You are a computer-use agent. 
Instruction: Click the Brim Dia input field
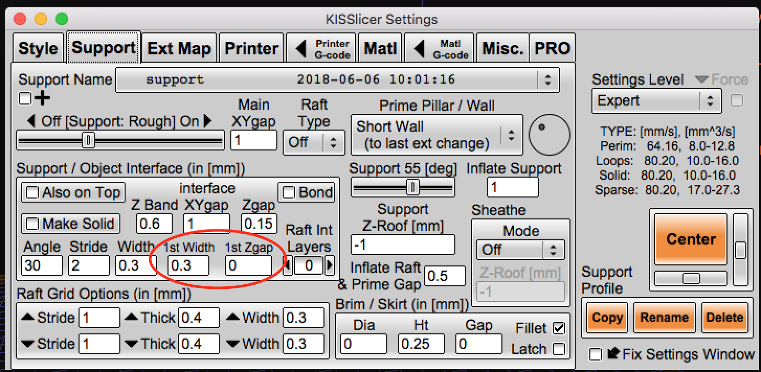click(x=364, y=344)
